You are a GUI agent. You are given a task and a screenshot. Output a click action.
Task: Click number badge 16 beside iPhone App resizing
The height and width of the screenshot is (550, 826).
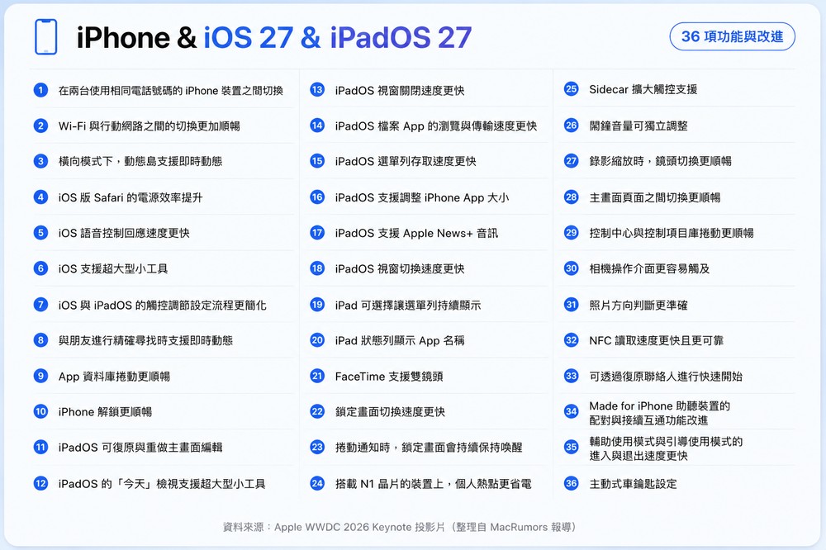(317, 197)
